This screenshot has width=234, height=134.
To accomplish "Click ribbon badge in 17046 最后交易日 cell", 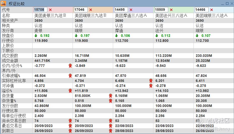I will click(x=110, y=126).
